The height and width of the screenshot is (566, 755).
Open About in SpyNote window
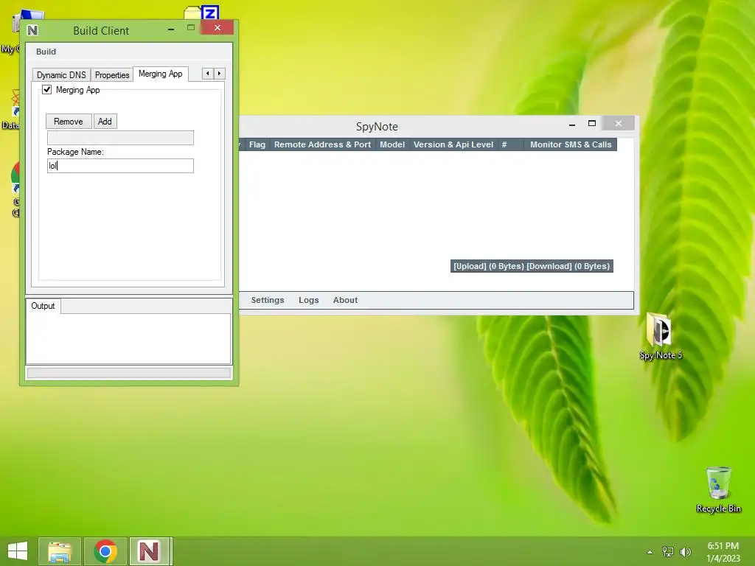tap(345, 300)
